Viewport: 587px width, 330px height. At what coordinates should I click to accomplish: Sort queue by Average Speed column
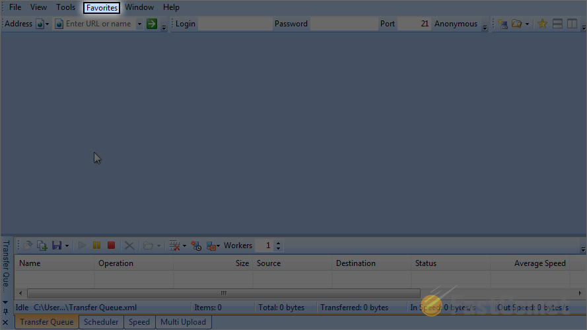[530, 263]
